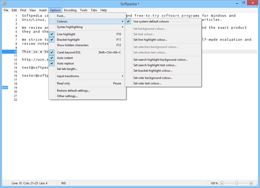Click Set selection text colour...
Screen dimensions: 260x188
pyautogui.click(x=163, y=52)
